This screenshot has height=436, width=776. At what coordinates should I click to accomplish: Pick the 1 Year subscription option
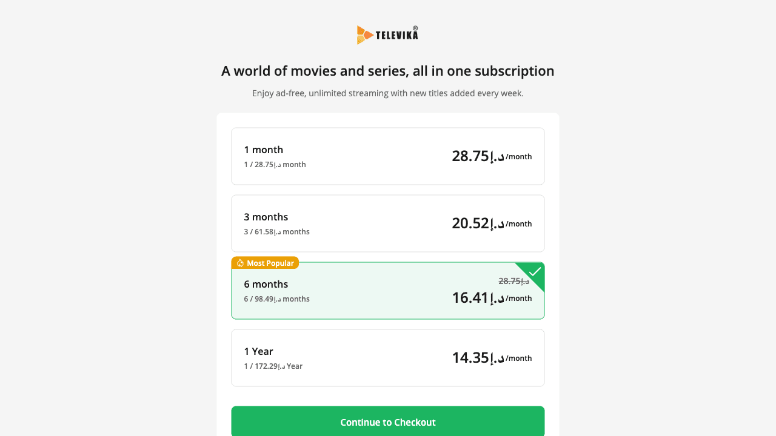pos(388,358)
